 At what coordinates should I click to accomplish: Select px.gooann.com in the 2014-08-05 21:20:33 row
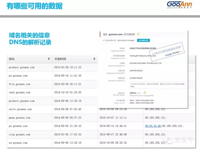tap(18, 126)
